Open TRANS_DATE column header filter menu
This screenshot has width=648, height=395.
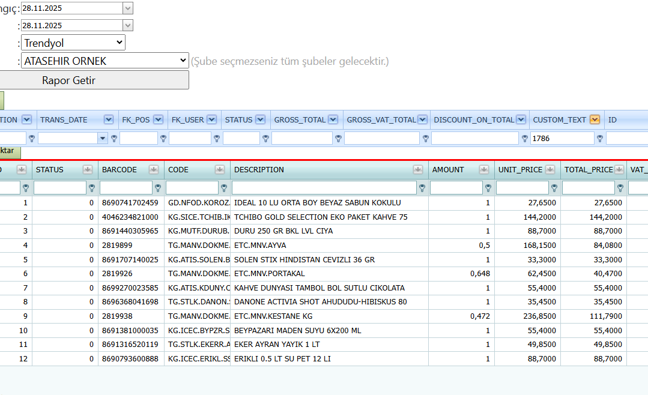pos(109,120)
